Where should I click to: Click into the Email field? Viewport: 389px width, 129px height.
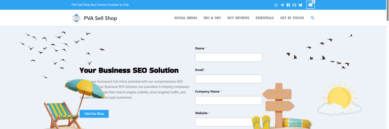click(228, 79)
